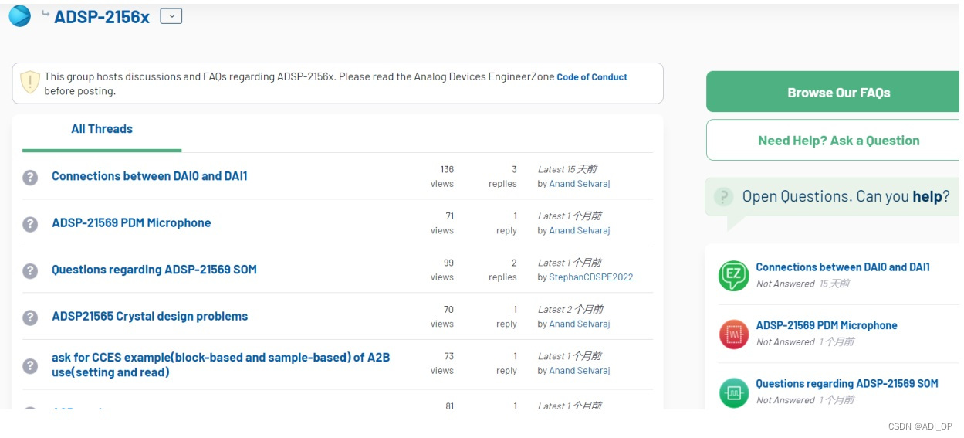Open sidebar question ADSP-21569 PDM Microphone

(x=827, y=325)
